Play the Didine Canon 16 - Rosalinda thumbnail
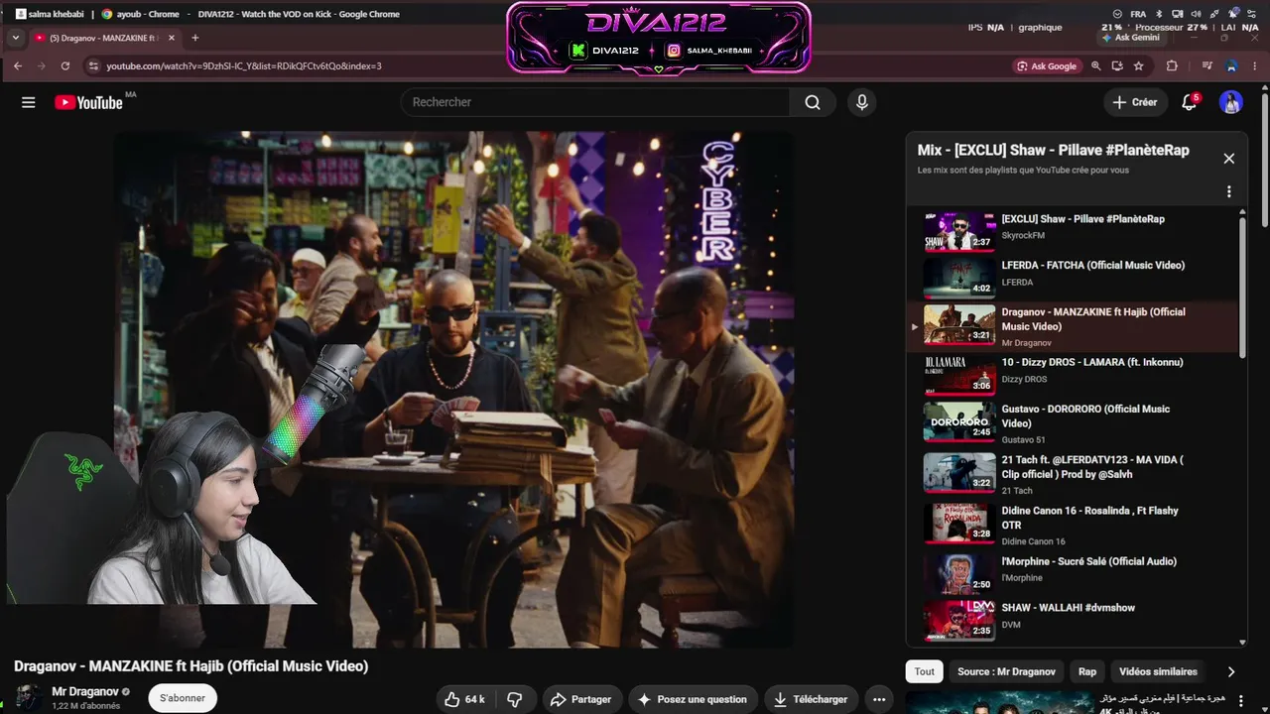Screen dimensions: 1270x714 click(959, 523)
